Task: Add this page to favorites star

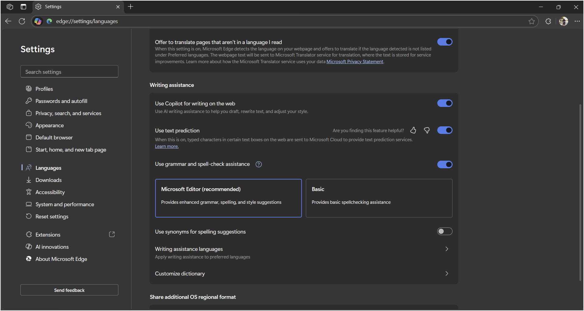Action: 532,21
